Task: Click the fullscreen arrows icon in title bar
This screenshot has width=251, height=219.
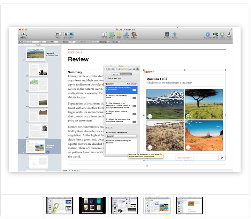Action: (x=231, y=30)
